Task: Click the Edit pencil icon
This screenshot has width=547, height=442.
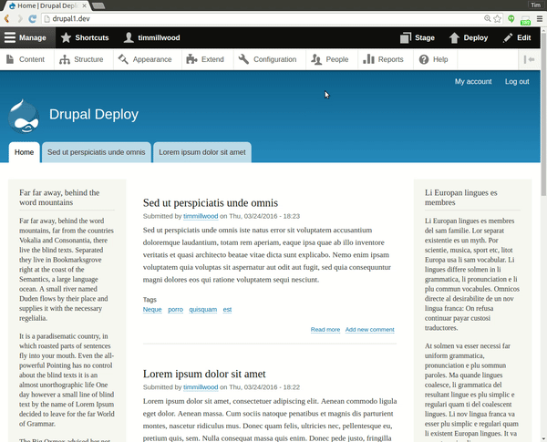Action: click(x=508, y=37)
